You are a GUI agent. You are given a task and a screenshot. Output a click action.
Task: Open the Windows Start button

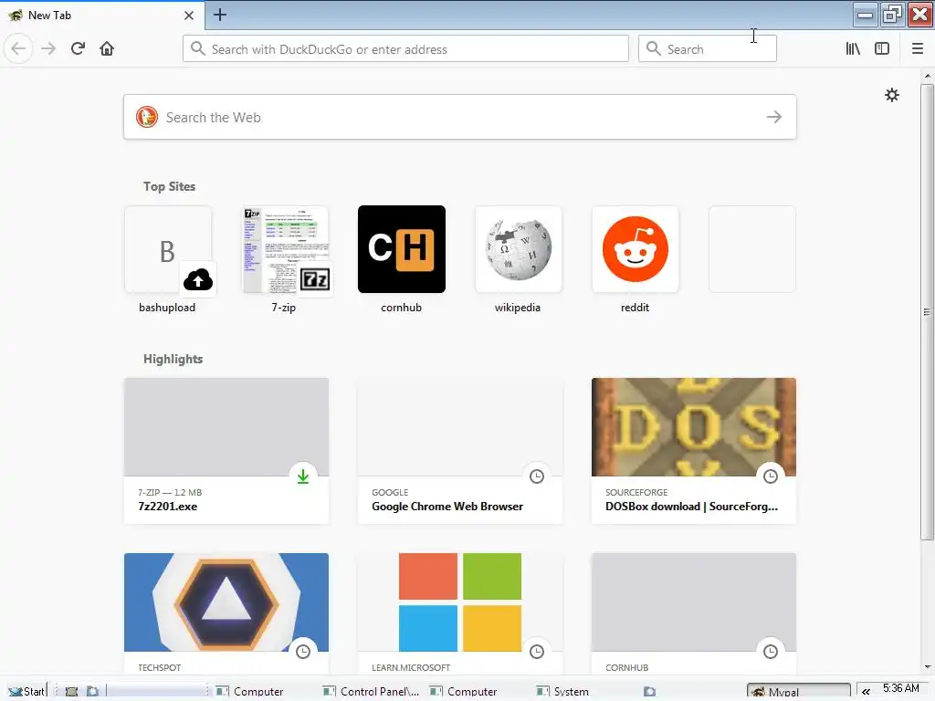[26, 691]
